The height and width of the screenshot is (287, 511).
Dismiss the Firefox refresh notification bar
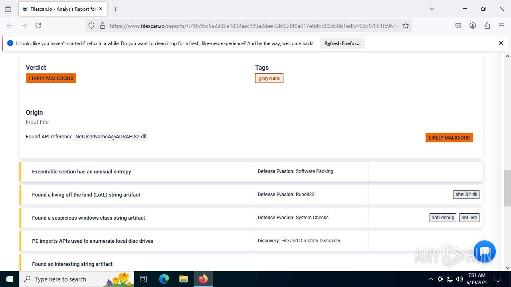click(501, 43)
